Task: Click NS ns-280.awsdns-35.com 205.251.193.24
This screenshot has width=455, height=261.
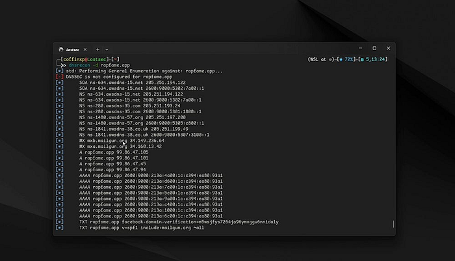Action: [130, 106]
